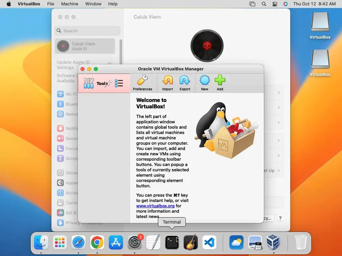Viewport: 342px width, 256px height.
Task: Open Privacy & Security in sidebar
Action: 67,223
